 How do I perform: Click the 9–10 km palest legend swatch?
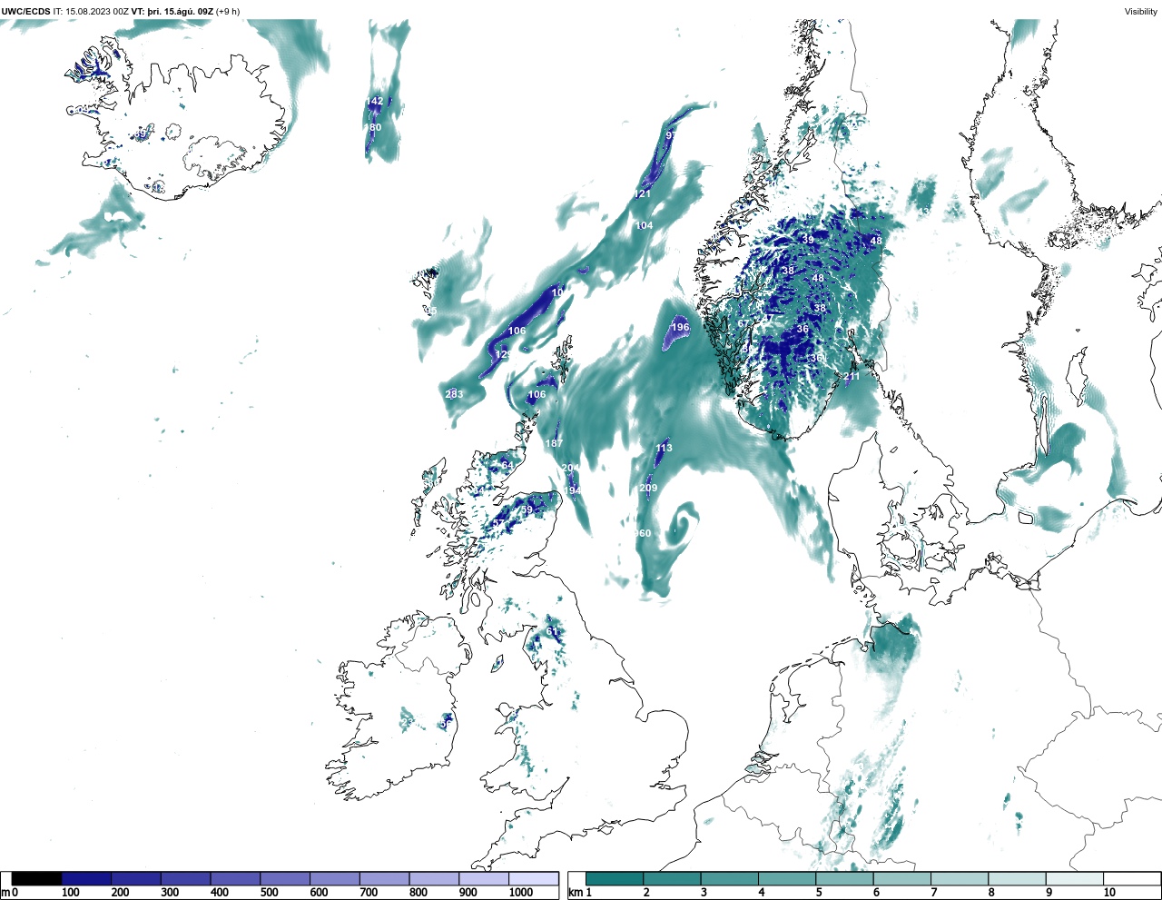1076,878
